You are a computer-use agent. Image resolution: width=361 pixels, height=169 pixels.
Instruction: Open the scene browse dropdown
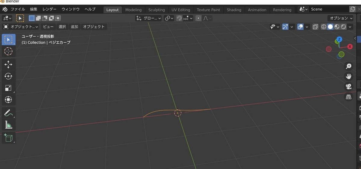pos(304,9)
